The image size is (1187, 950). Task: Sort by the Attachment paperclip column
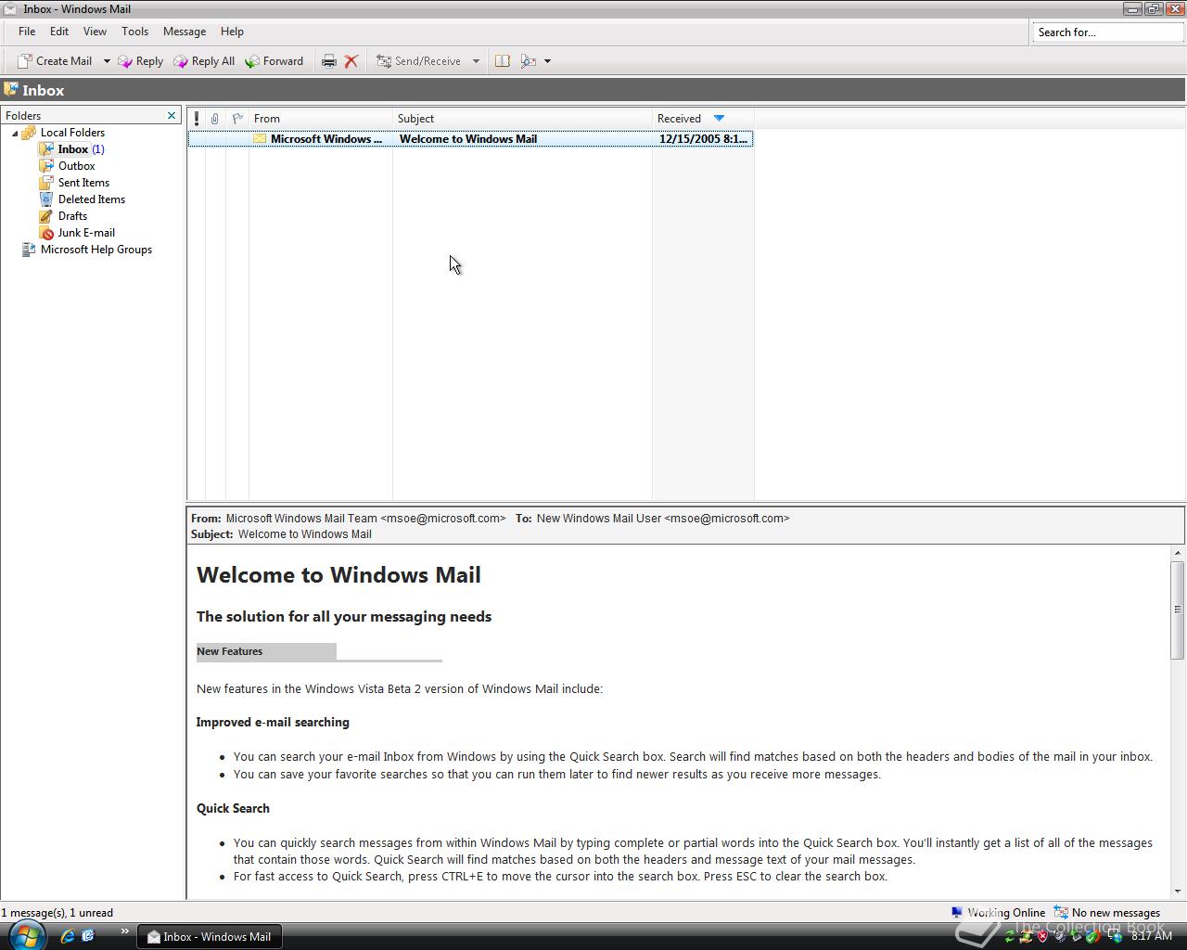[215, 119]
